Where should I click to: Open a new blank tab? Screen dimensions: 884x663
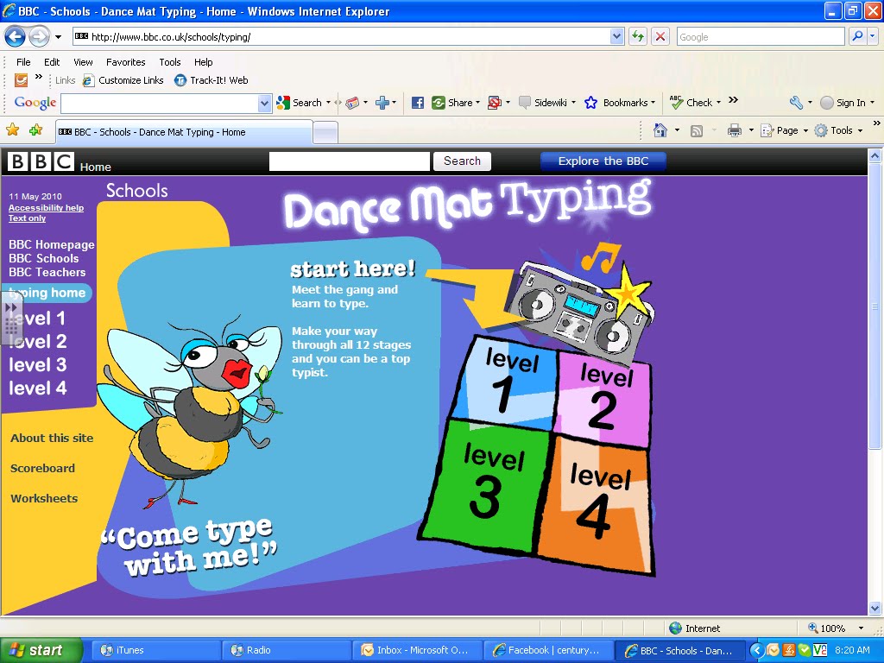(x=325, y=133)
